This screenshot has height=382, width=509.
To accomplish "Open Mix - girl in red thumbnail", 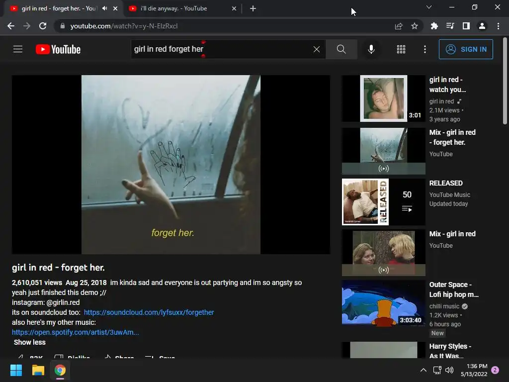I will pyautogui.click(x=384, y=253).
